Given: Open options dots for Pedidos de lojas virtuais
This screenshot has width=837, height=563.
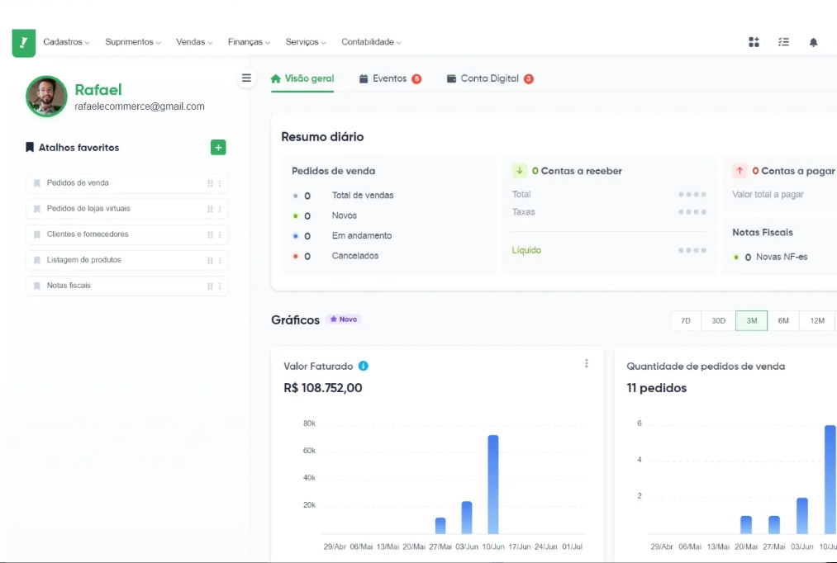Looking at the screenshot, I should click(x=220, y=209).
